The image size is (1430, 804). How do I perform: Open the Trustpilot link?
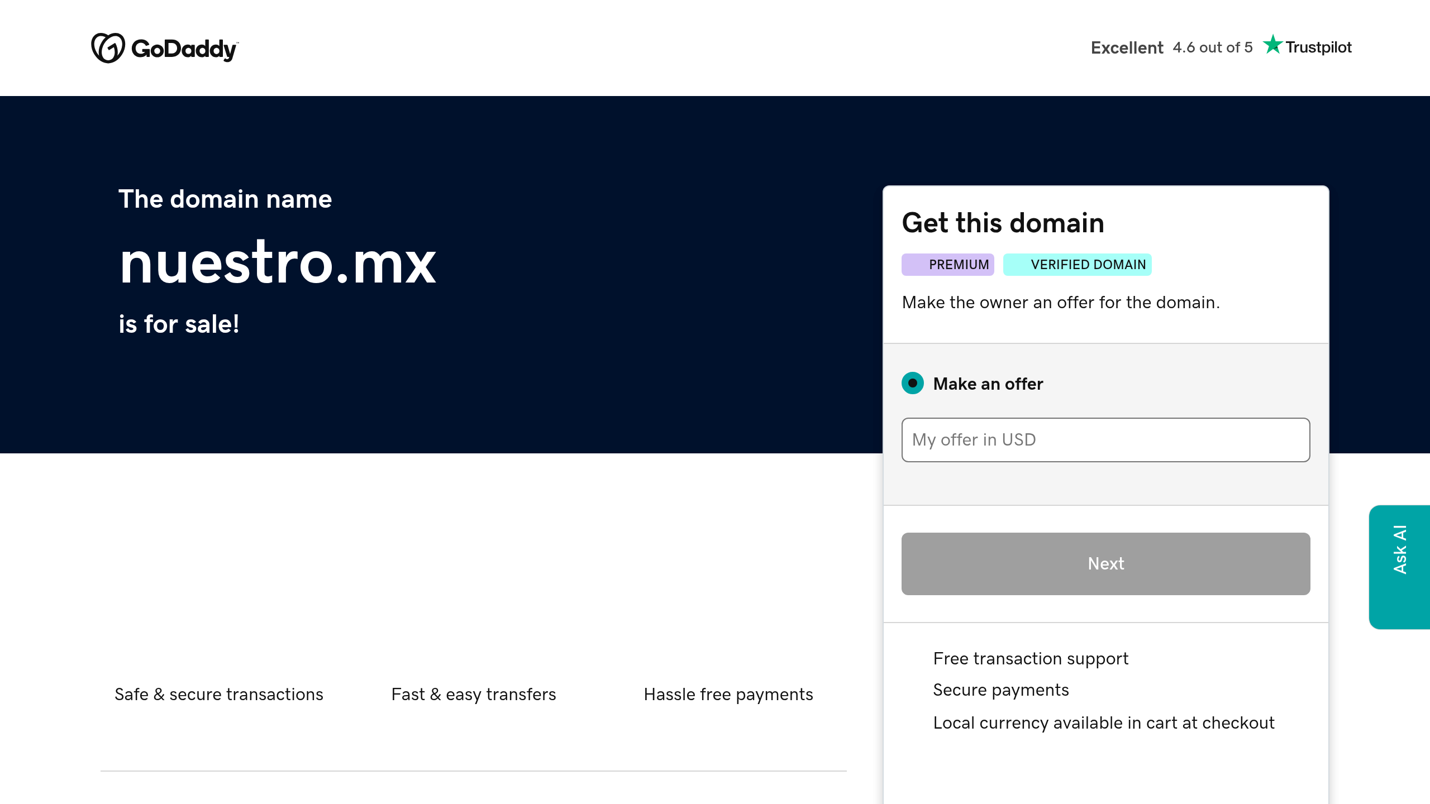click(x=1318, y=47)
